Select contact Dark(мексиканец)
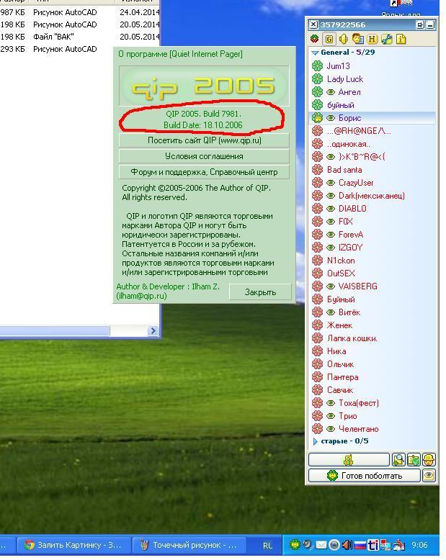The height and width of the screenshot is (560, 446). tap(372, 196)
